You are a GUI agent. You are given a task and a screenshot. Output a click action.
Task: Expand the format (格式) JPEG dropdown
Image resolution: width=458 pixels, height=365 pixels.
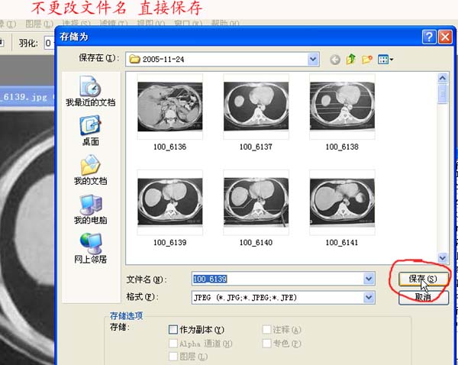(369, 298)
